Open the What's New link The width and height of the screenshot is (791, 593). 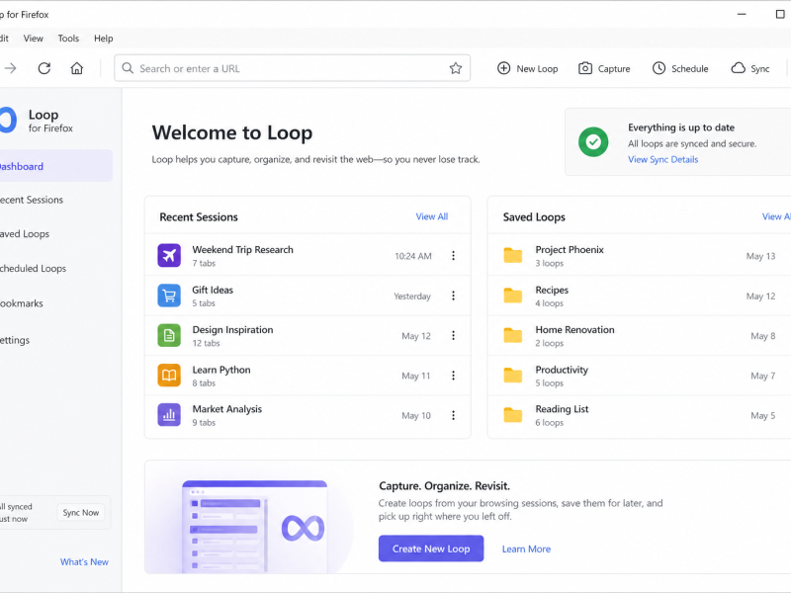click(84, 561)
